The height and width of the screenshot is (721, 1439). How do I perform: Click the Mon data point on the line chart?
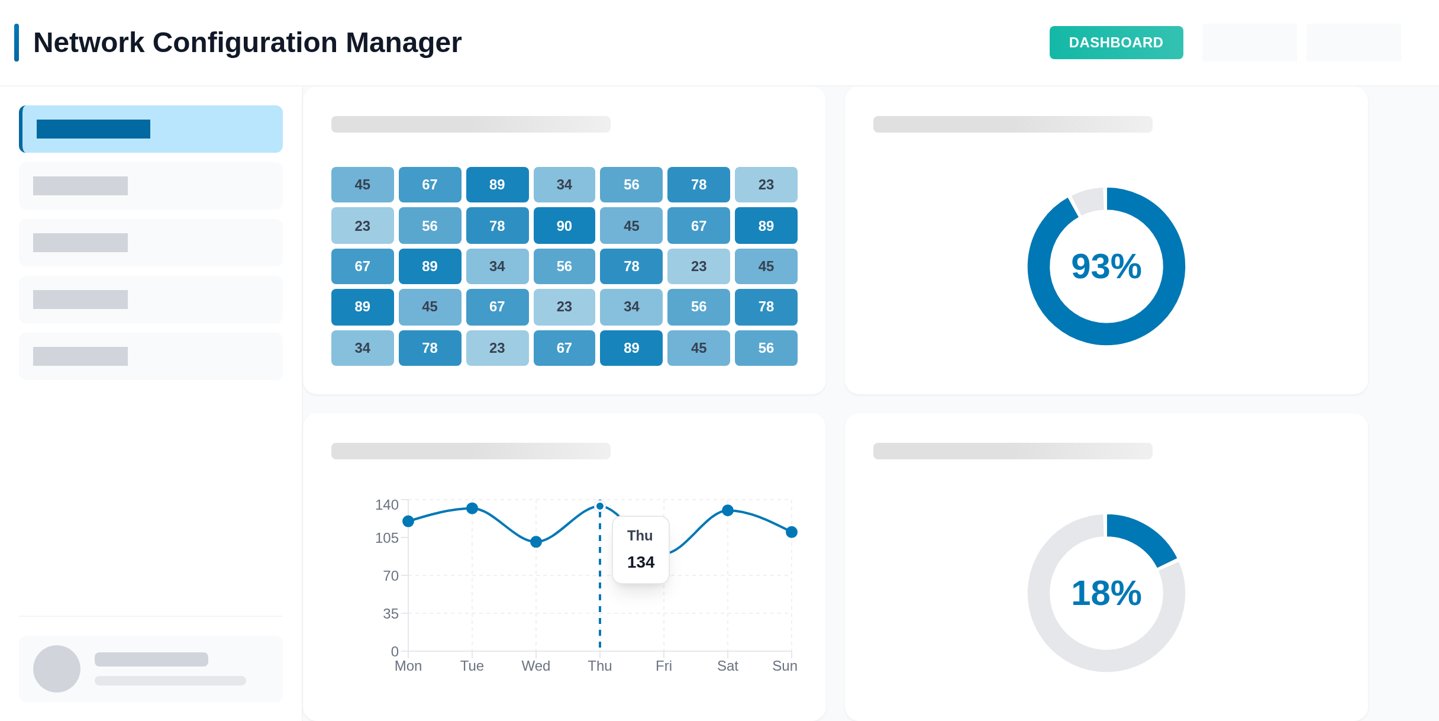coord(408,521)
